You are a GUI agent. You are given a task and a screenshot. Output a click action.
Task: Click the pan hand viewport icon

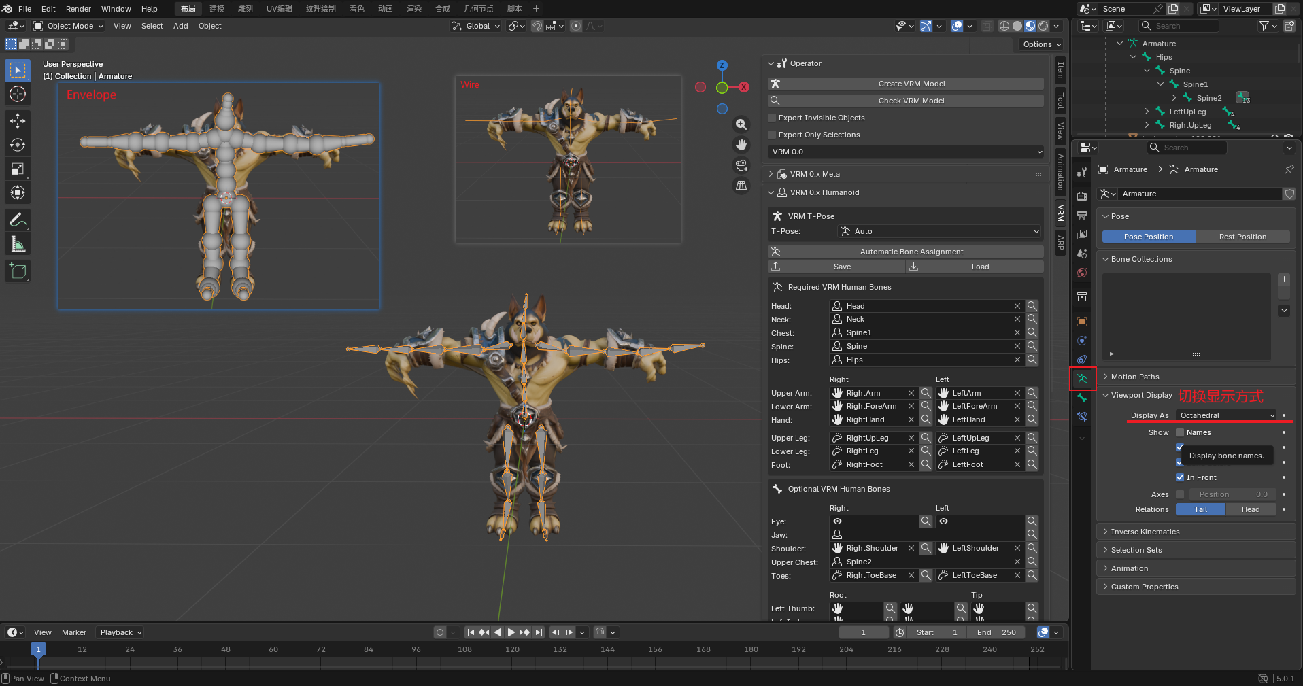pyautogui.click(x=741, y=145)
